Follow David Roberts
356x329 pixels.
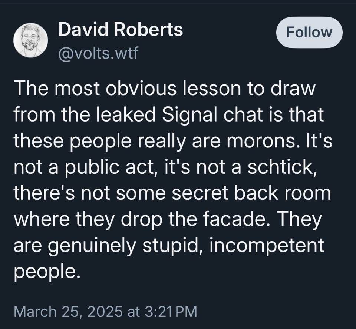[309, 33]
